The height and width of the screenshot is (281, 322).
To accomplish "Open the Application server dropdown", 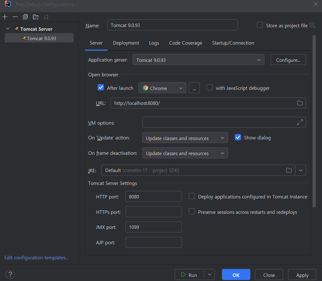I will pyautogui.click(x=198, y=60).
